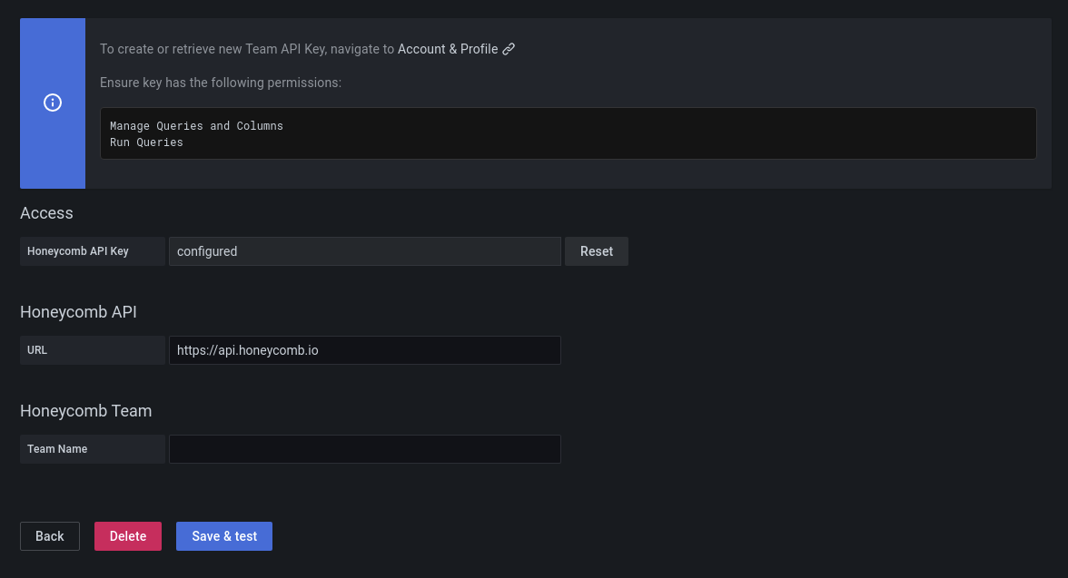The image size is (1068, 578).
Task: Click the Honeycomb API Key field label
Action: [x=77, y=250]
